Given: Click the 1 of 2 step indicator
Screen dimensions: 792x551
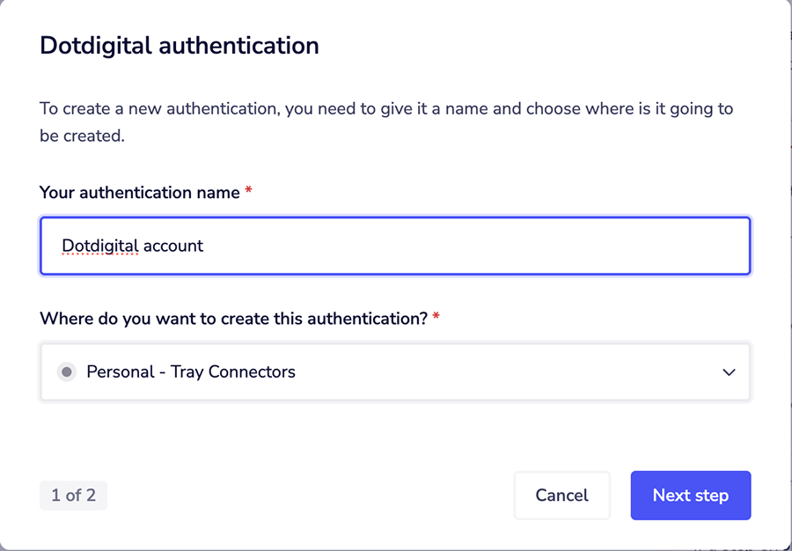Looking at the screenshot, I should [73, 496].
